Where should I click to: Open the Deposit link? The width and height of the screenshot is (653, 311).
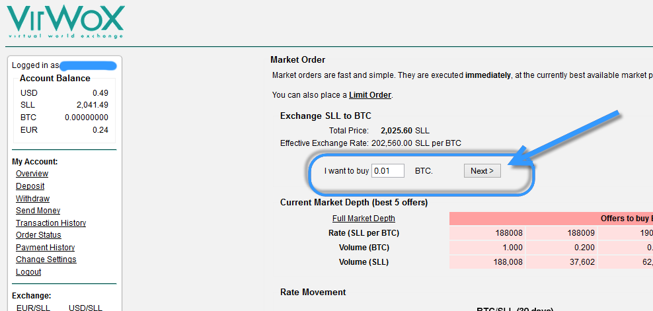click(x=30, y=186)
